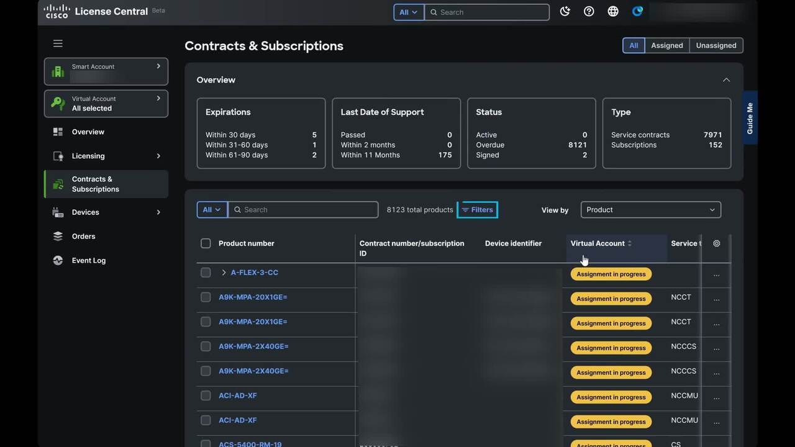Expand the A-FLEX-3-CC row

click(x=224, y=273)
